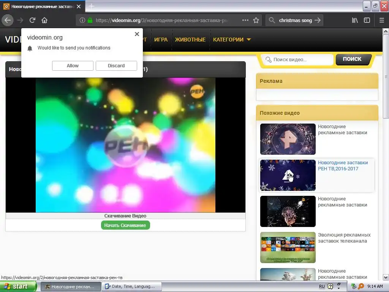Open the РЕН ТВ 2016-2017 snowflake thumbnail
389x292 pixels.
tap(288, 175)
